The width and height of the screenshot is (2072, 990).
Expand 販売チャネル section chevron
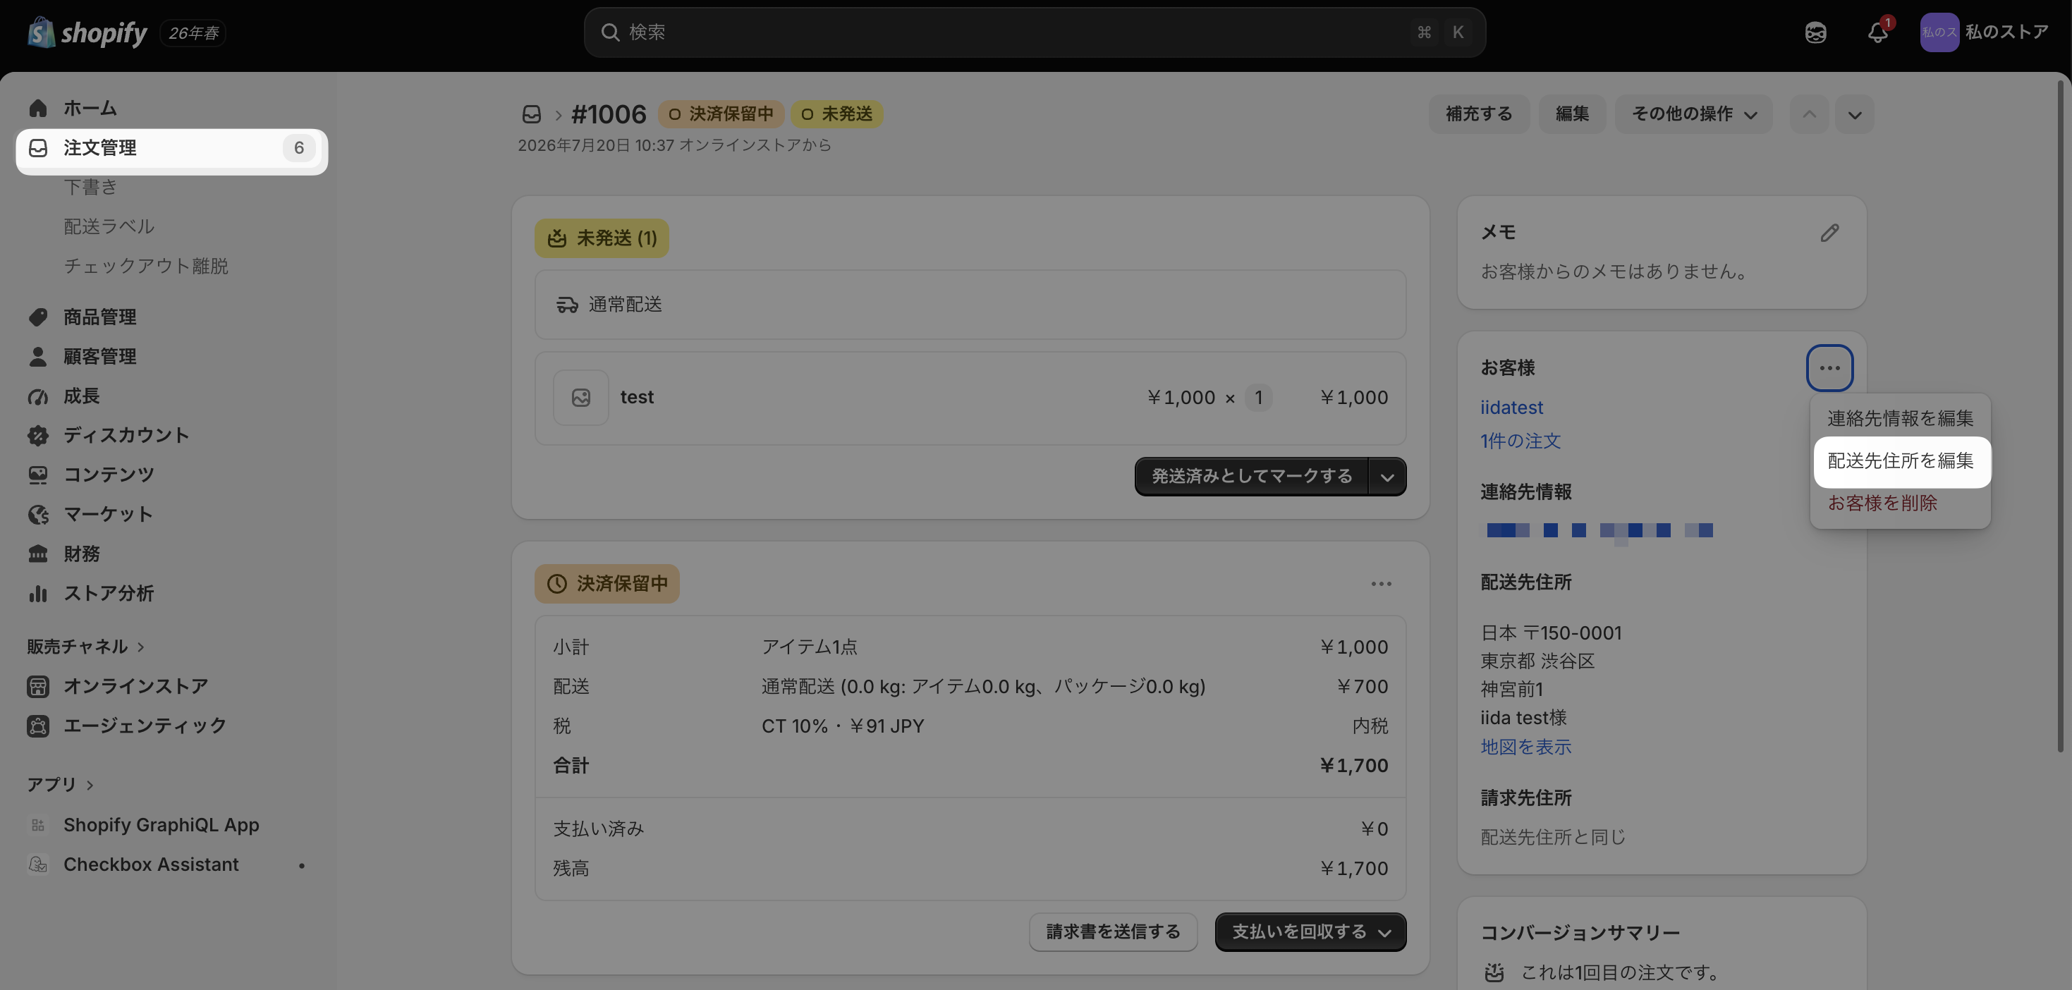(141, 647)
